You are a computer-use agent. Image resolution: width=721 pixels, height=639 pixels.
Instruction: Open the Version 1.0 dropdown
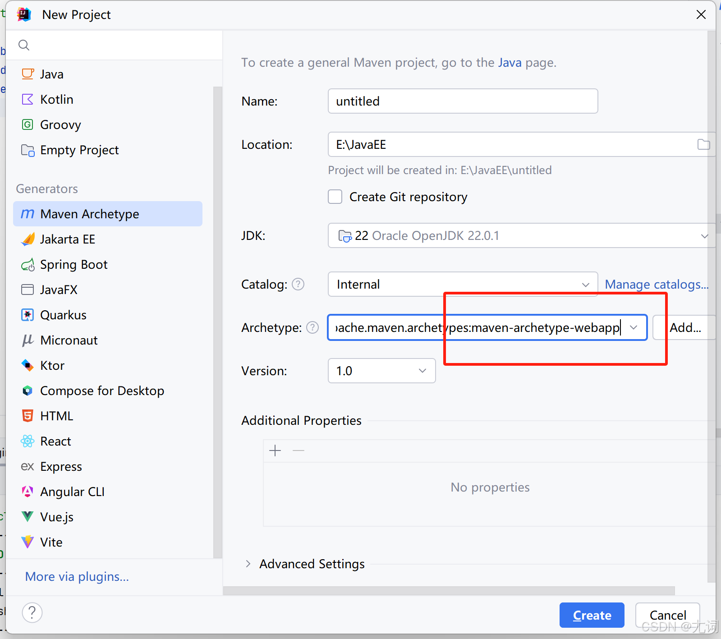pyautogui.click(x=381, y=371)
